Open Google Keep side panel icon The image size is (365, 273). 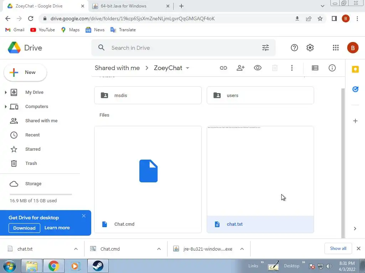355,69
